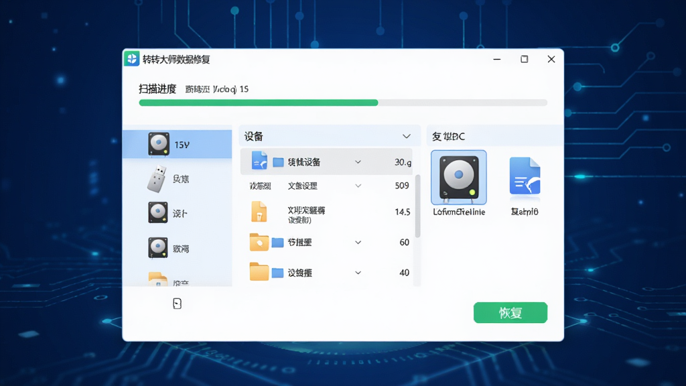Click the blue document icon in the 30.g row

pos(259,161)
